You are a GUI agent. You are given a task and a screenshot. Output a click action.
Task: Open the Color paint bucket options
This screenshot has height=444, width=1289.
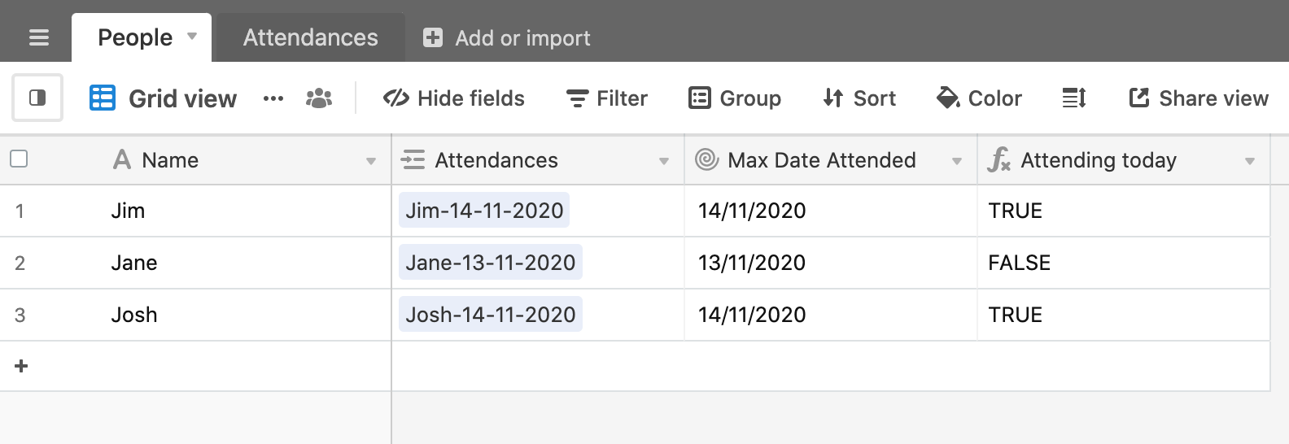(x=980, y=98)
